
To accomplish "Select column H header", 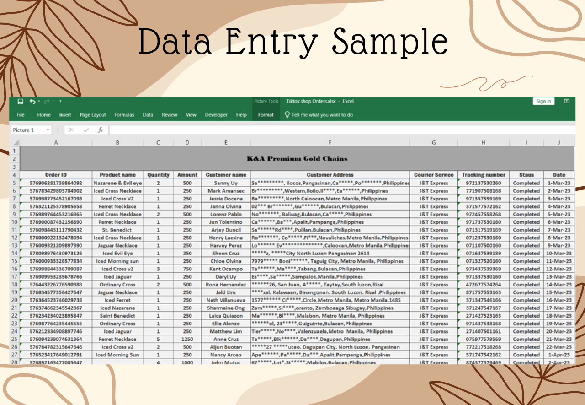I will [484, 143].
